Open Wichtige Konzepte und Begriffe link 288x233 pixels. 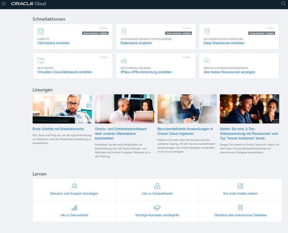pos(157,215)
